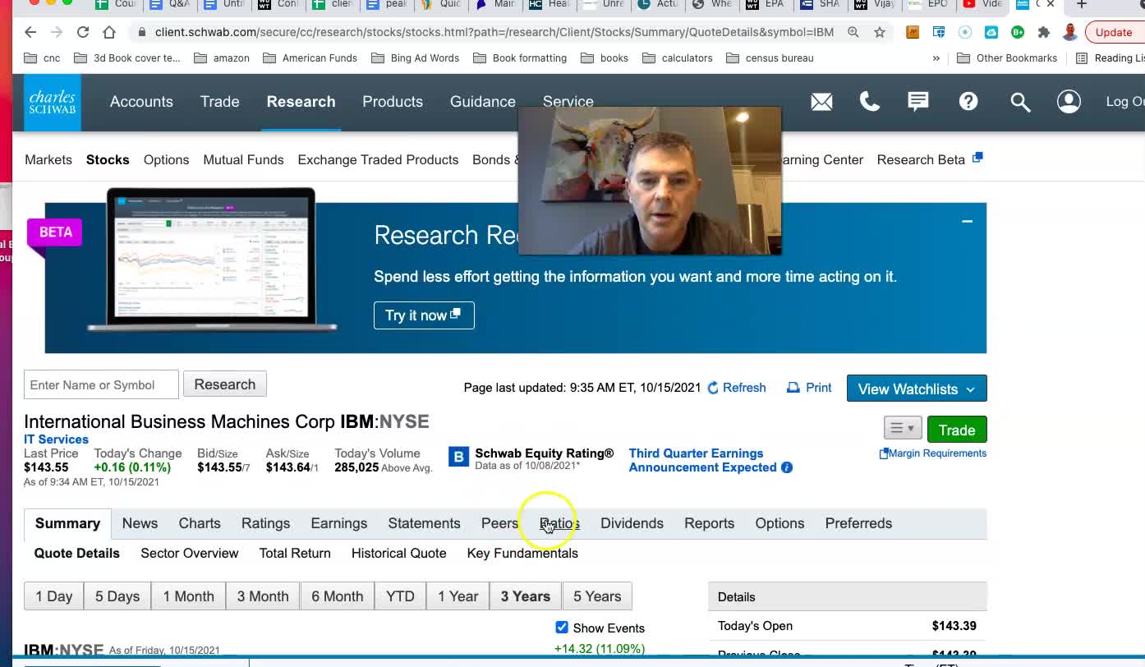The image size is (1145, 667).
Task: Bookmark this page with the star icon
Action: coord(880,32)
